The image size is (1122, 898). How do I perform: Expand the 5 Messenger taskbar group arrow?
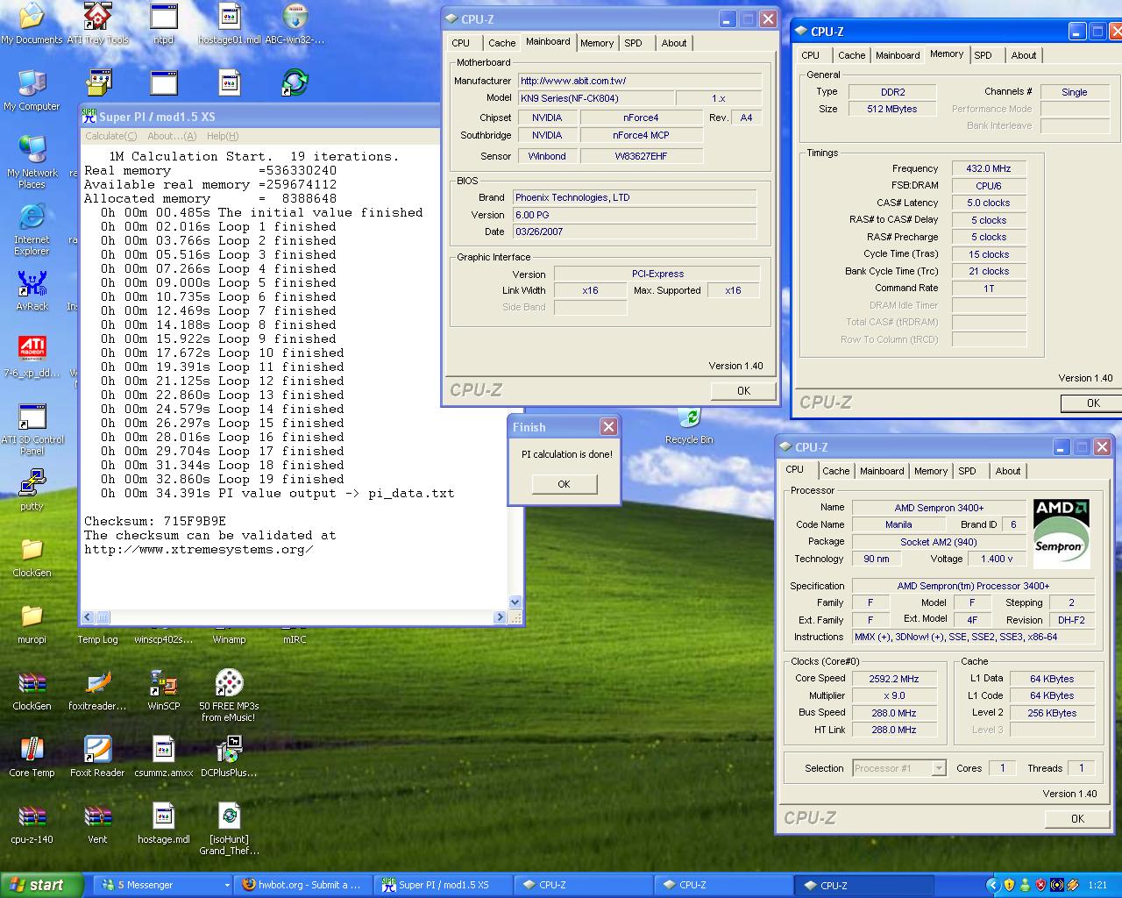click(227, 886)
